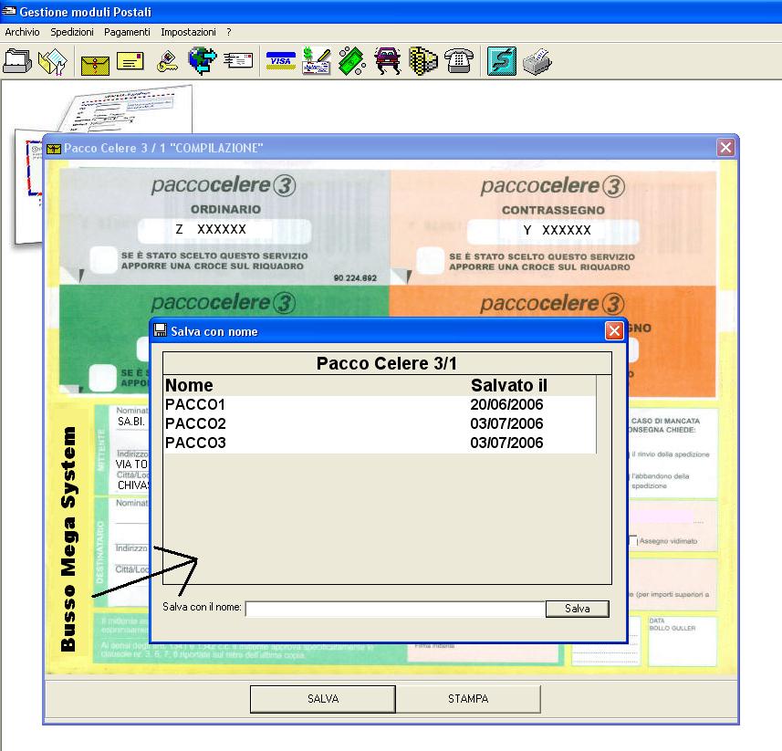Open the Spedizioni menu
The image size is (782, 751).
click(72, 32)
